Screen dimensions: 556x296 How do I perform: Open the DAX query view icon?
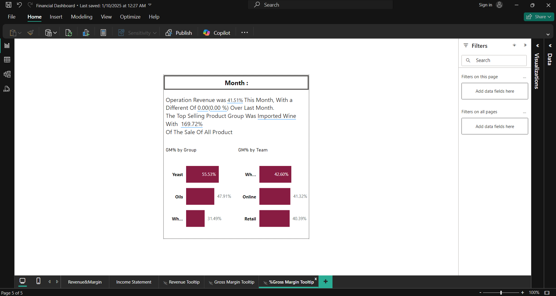point(7,89)
